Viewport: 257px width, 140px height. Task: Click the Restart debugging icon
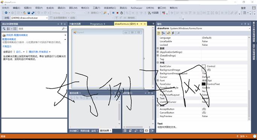(x=122, y=13)
